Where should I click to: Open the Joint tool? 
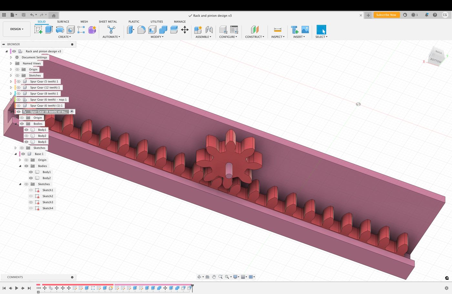(209, 30)
